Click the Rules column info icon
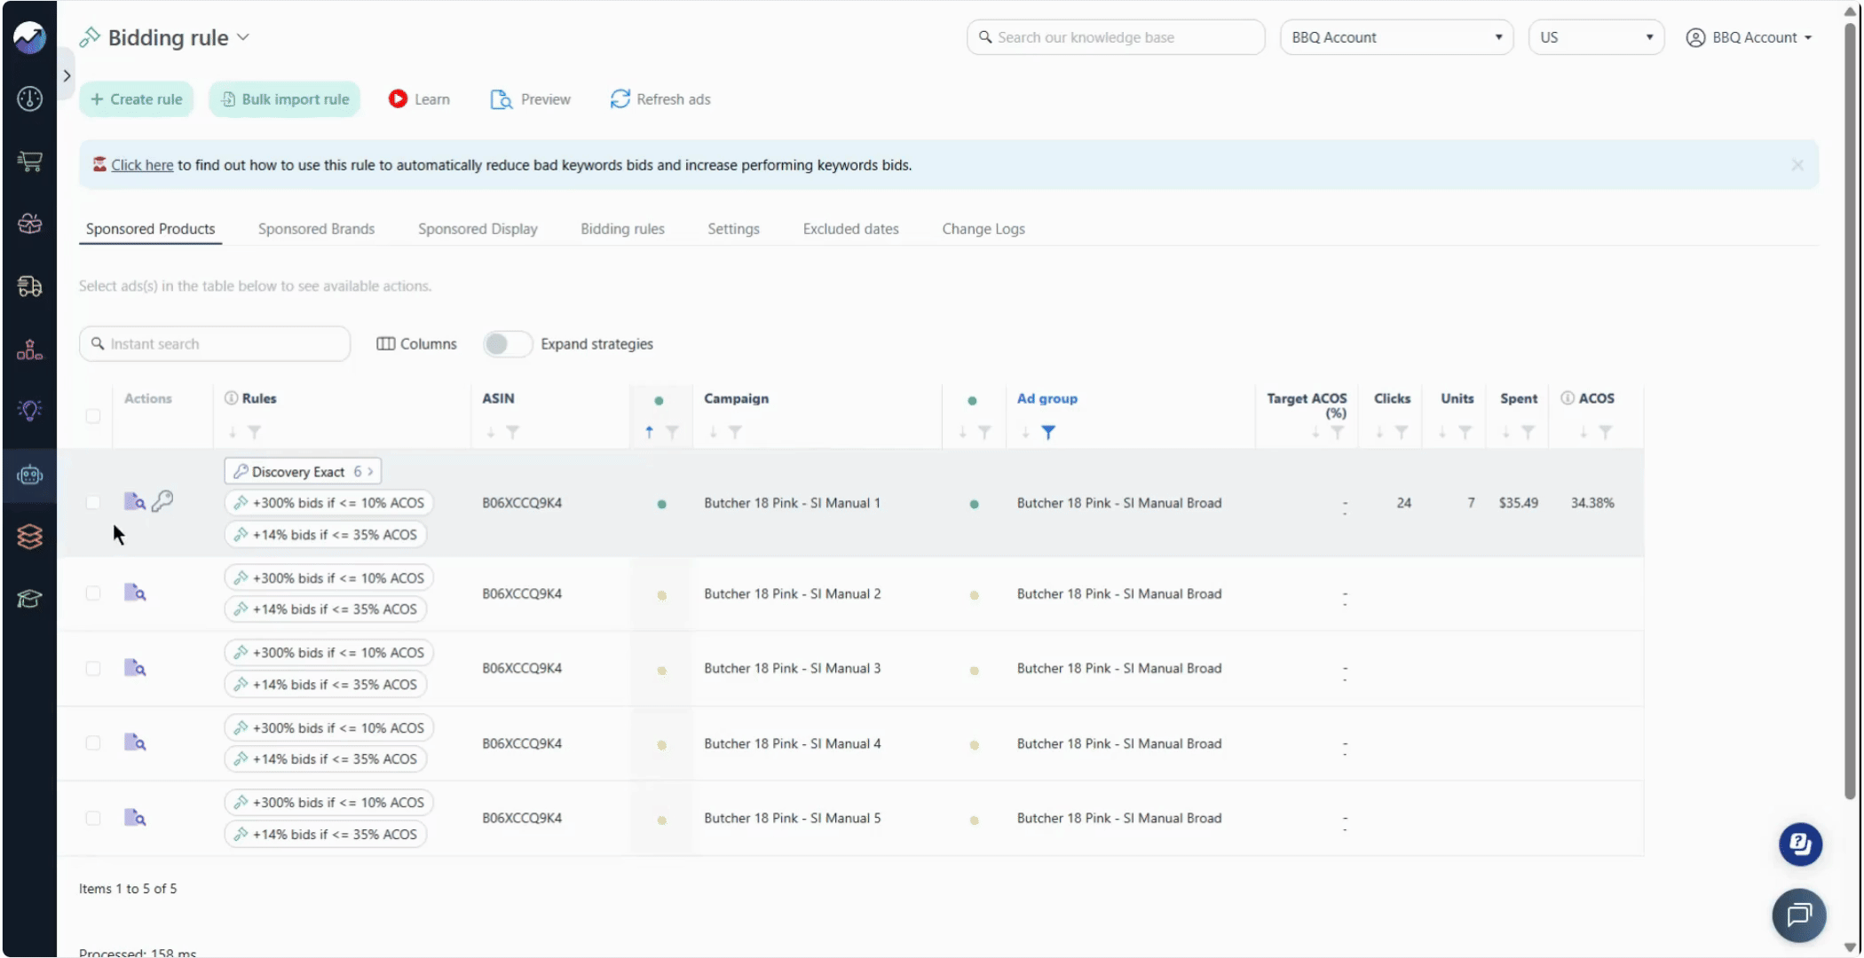This screenshot has height=958, width=1864. 232,398
